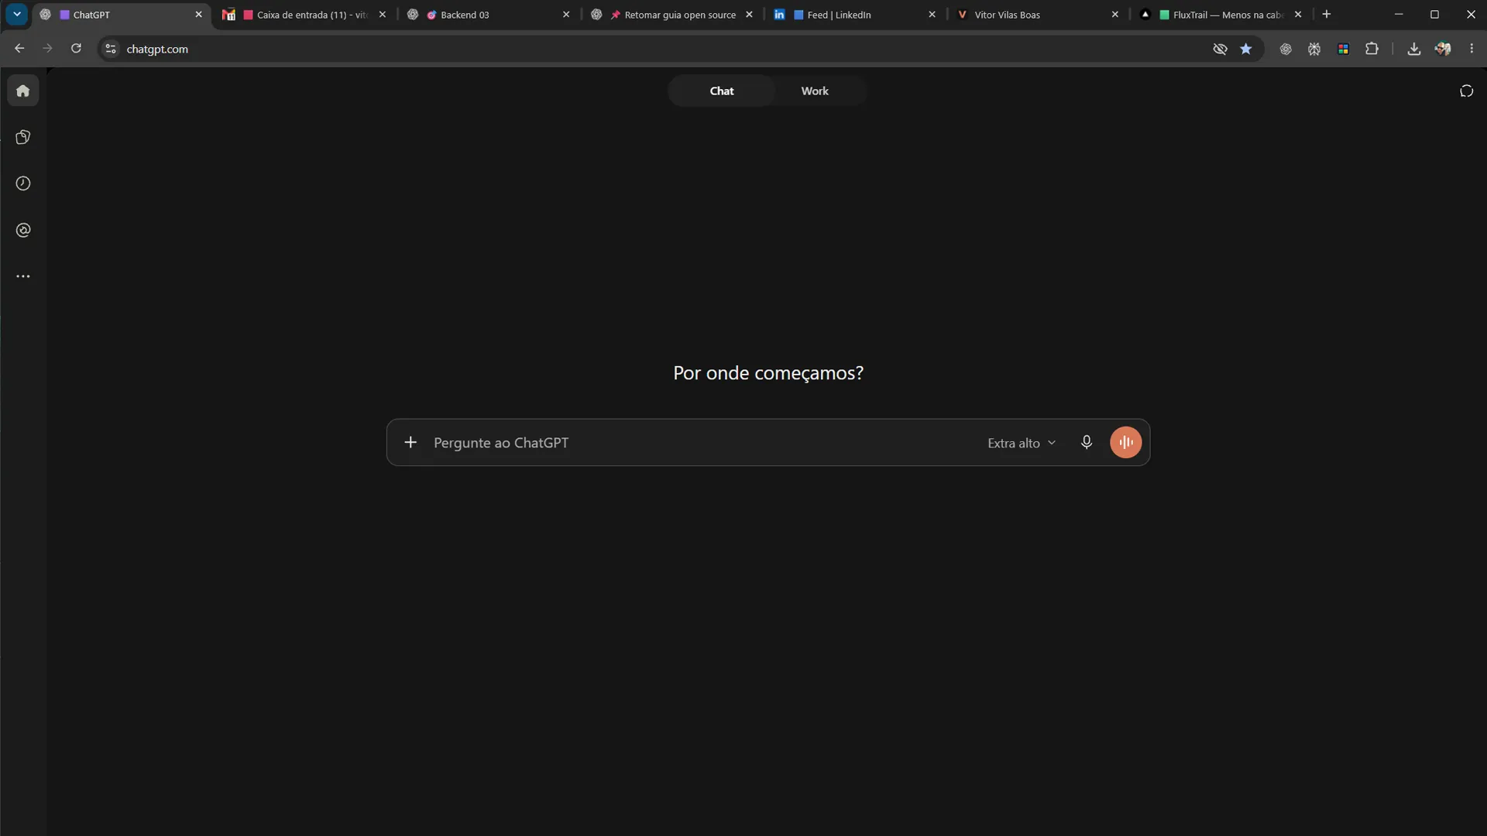Bookmark star icon in address bar
1487x836 pixels.
pos(1245,49)
